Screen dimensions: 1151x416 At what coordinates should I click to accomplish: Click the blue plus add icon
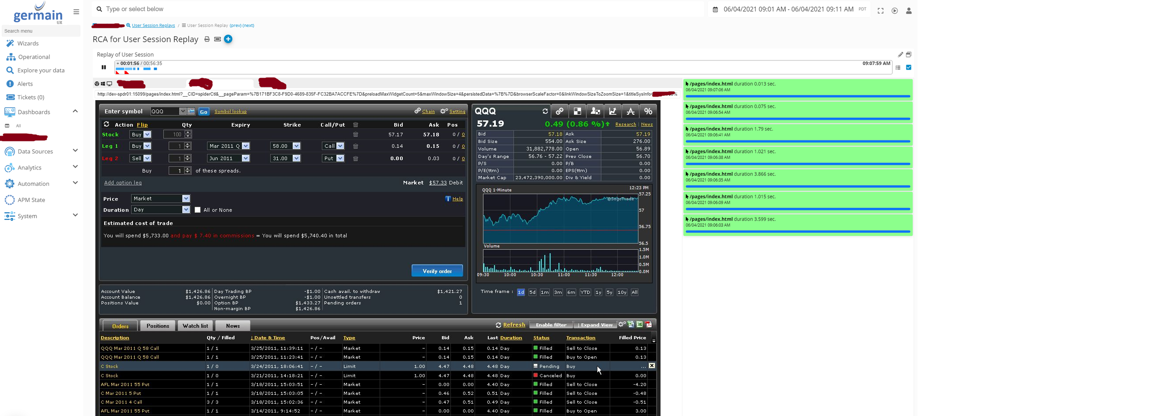tap(228, 39)
